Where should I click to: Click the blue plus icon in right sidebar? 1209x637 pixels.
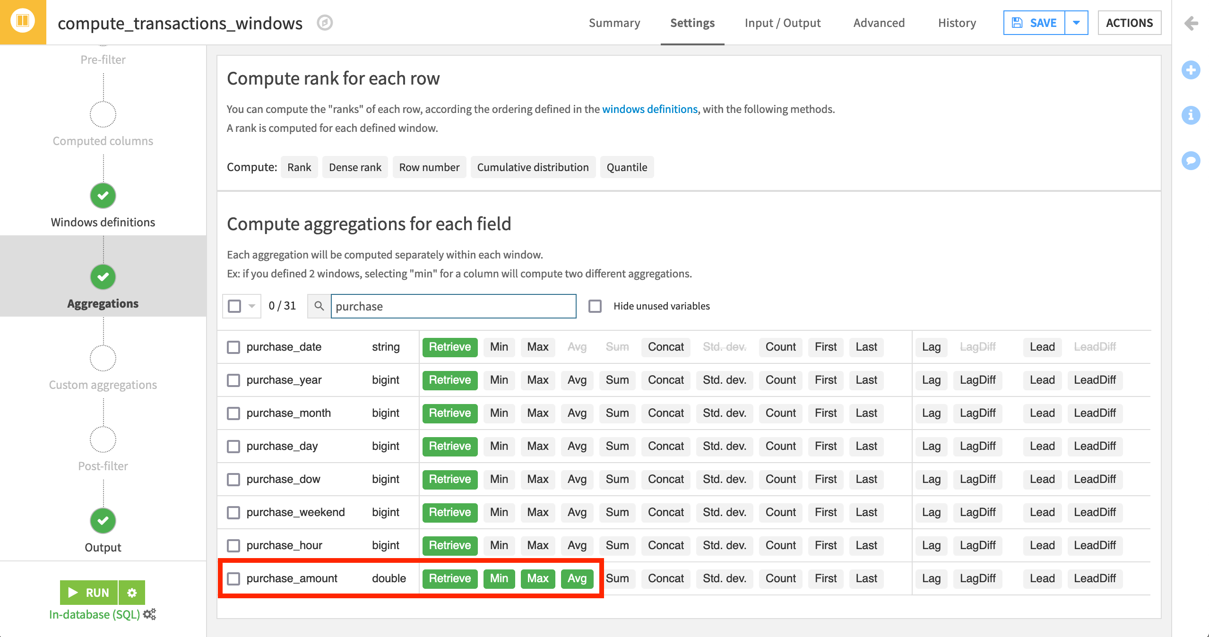pos(1191,70)
